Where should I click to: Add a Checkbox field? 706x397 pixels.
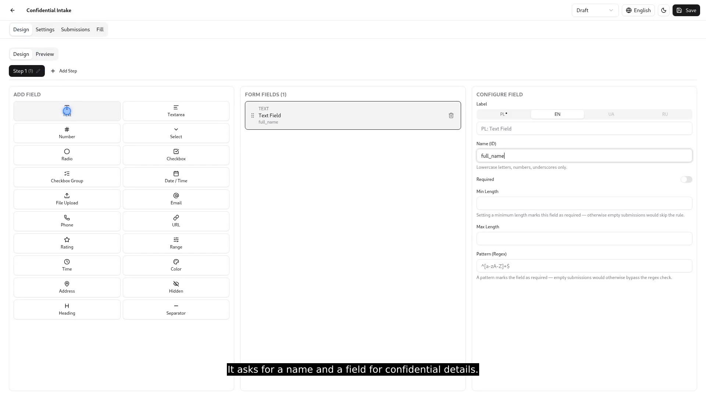[176, 155]
